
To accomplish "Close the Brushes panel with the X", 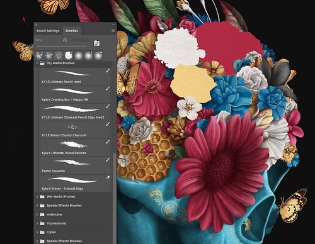I will [37, 25].
